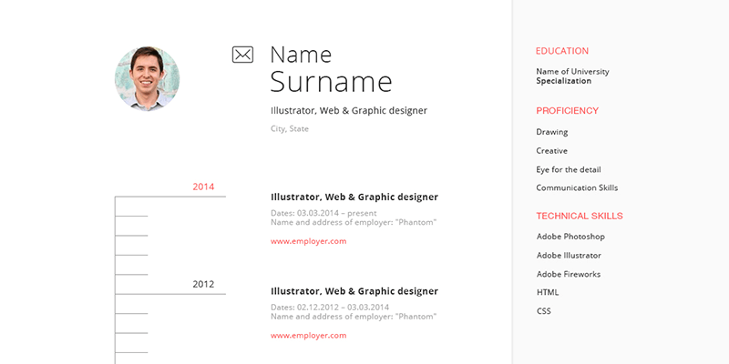Open the first www.employer.com link

308,241
